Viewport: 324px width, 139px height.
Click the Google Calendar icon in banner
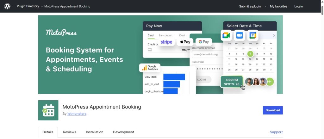(x=253, y=35)
